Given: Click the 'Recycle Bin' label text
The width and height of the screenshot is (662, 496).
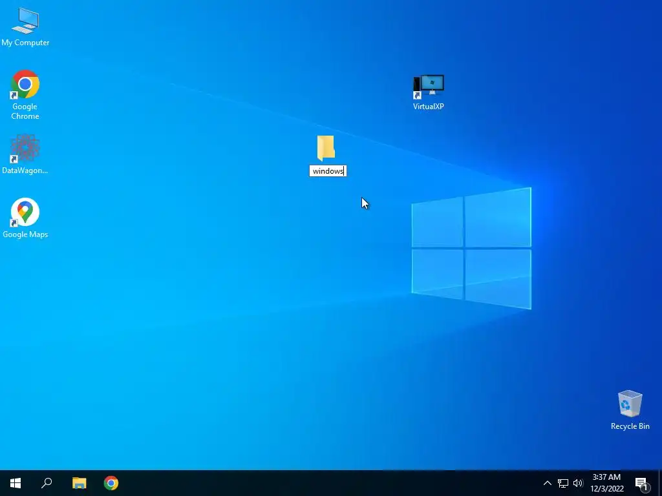Looking at the screenshot, I should 630,426.
